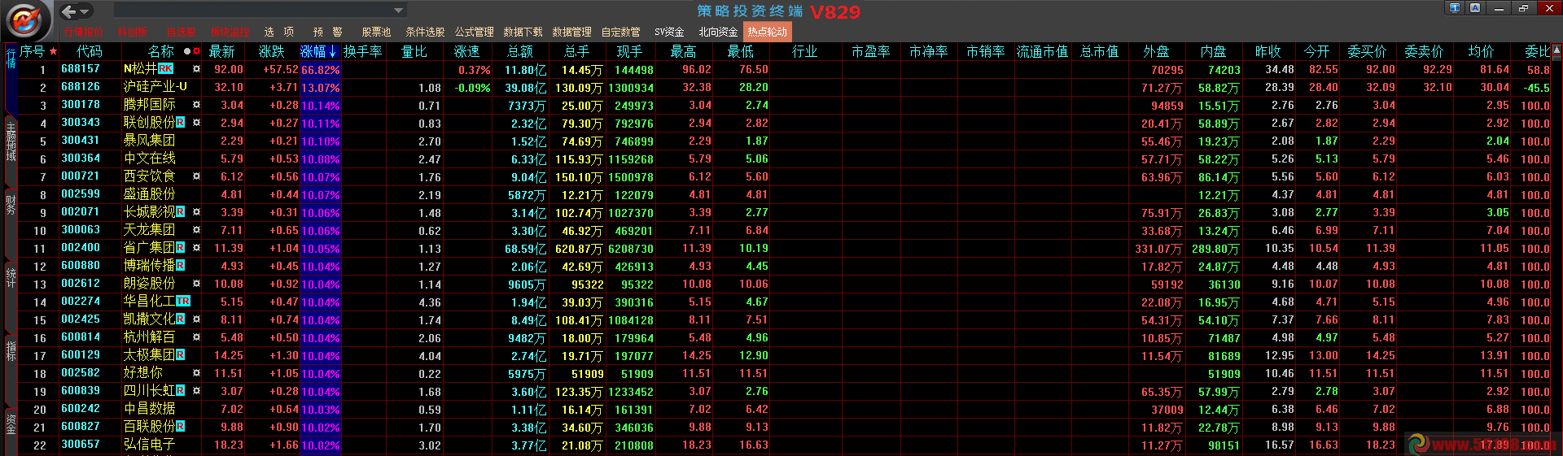1563x456 pixels.
Task: Click the R badge beside 四川长虹
Action: point(181,391)
